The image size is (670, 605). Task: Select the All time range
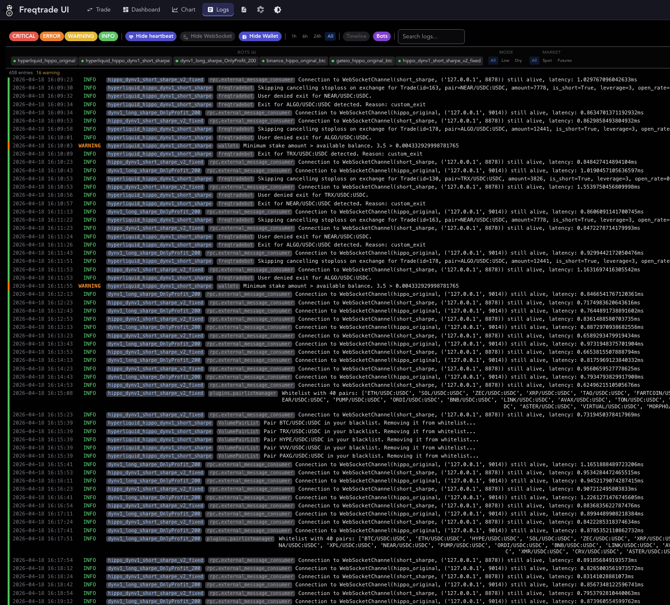click(x=330, y=36)
